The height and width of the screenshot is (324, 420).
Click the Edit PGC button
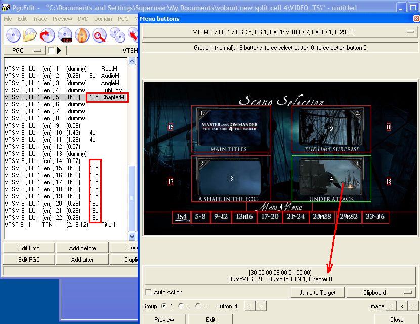(x=29, y=259)
